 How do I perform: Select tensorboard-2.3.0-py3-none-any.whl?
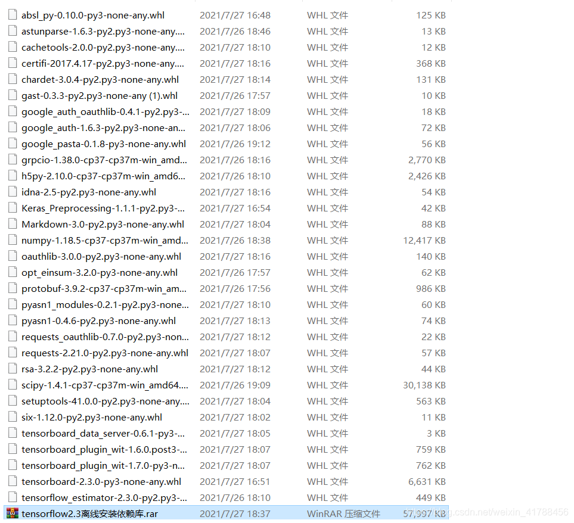pos(101,482)
